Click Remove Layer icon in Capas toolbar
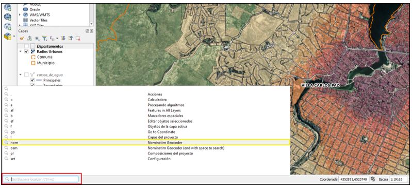 (78, 38)
